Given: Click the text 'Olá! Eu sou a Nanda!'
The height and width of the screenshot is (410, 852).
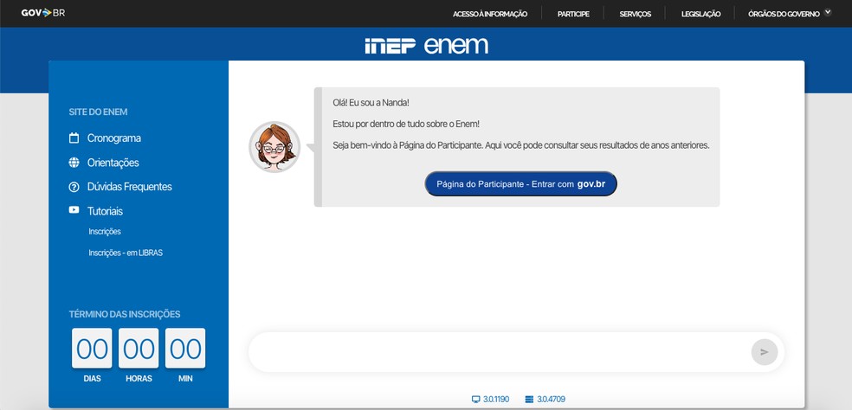Looking at the screenshot, I should click(371, 103).
